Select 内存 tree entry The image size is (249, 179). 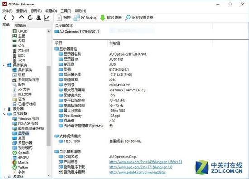19,41
